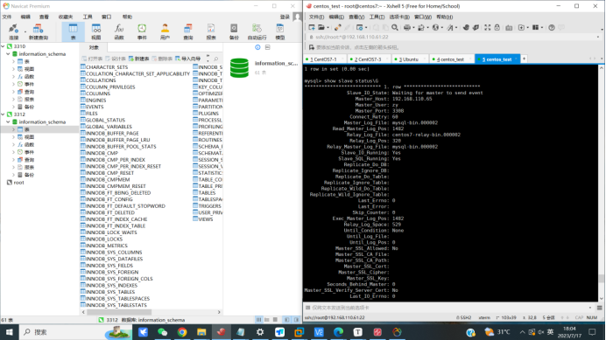Open Windows Start button
Viewport: 606px width, 340px height.
pyautogui.click(x=10, y=332)
